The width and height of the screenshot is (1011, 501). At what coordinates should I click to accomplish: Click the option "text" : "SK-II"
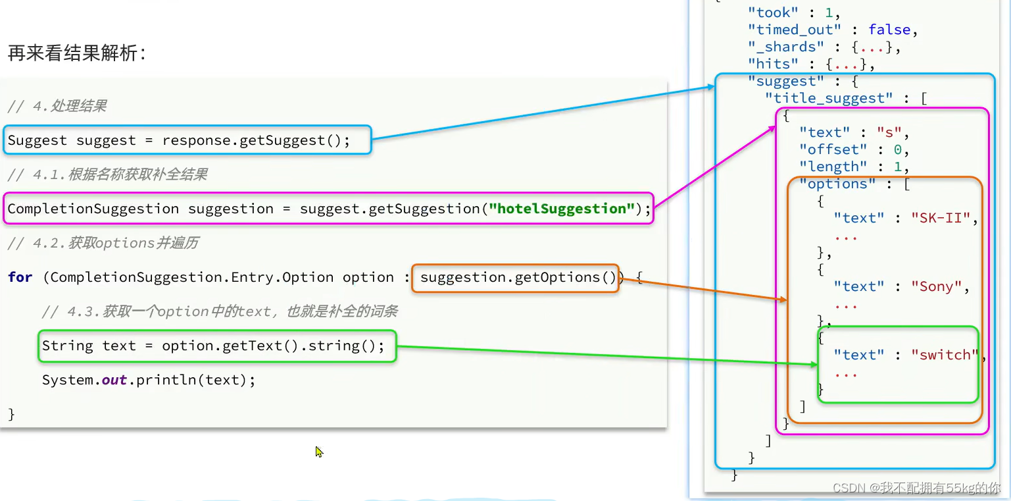[906, 218]
